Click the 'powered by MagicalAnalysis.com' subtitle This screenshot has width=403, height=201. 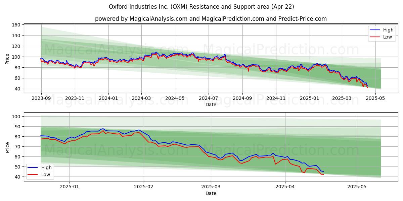click(211, 19)
